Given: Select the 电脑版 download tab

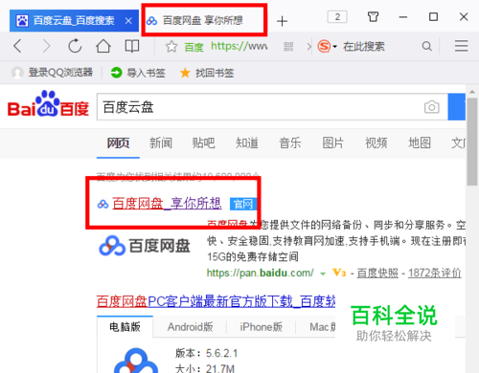Looking at the screenshot, I should pos(125,327).
